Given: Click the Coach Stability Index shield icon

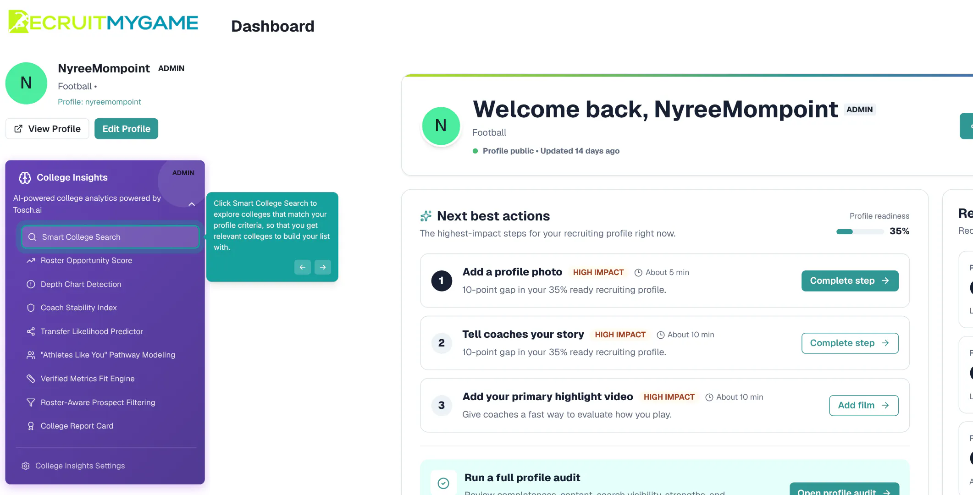Looking at the screenshot, I should tap(31, 308).
